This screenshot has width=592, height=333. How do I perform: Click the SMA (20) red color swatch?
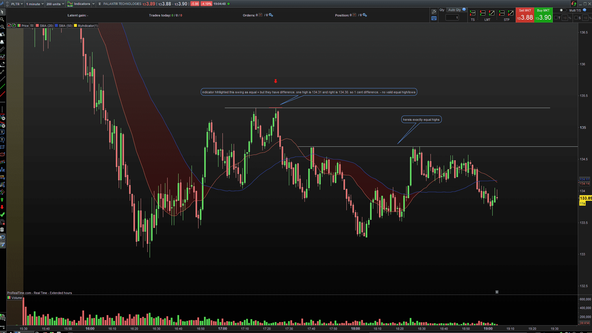(37, 26)
